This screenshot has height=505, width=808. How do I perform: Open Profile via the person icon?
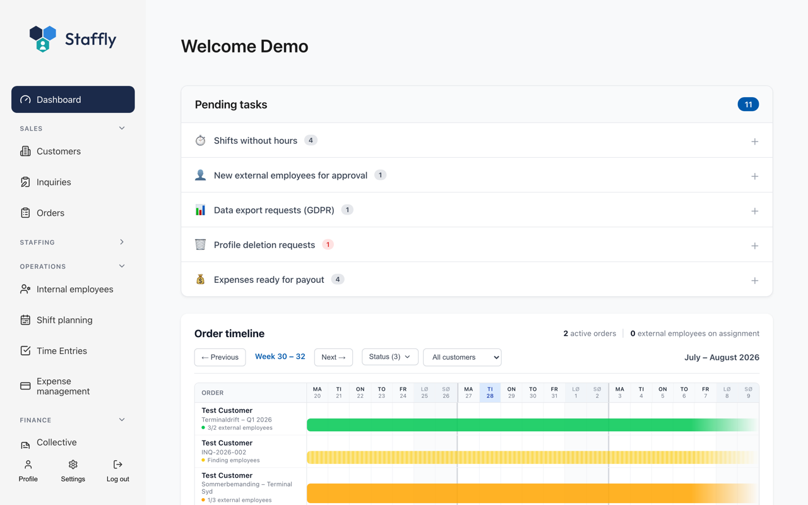(28, 465)
